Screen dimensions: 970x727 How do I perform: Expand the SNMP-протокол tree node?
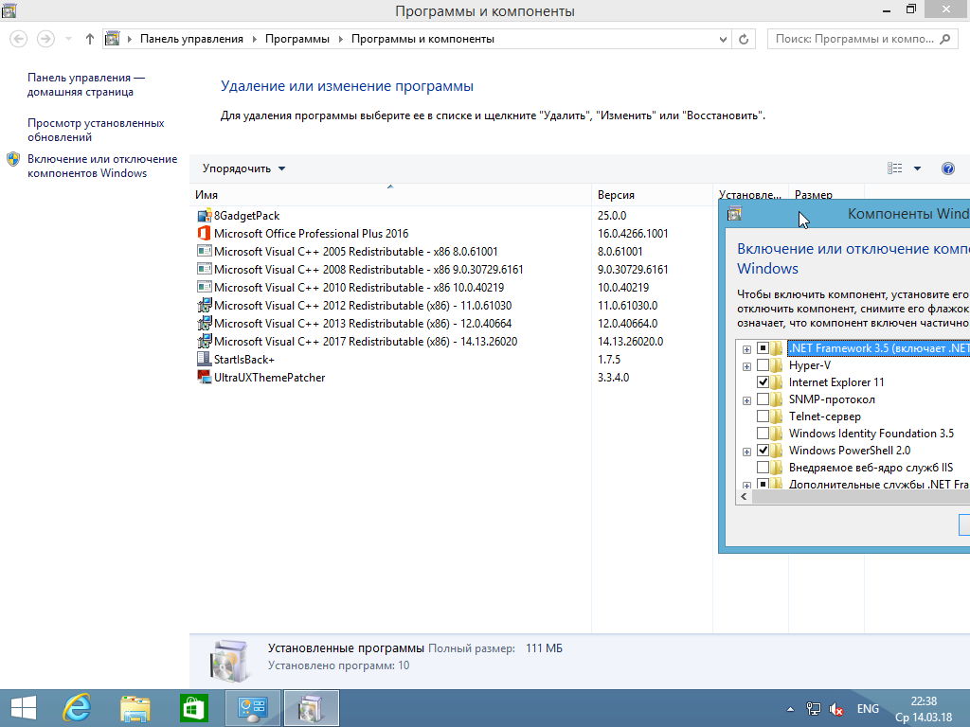(x=746, y=400)
